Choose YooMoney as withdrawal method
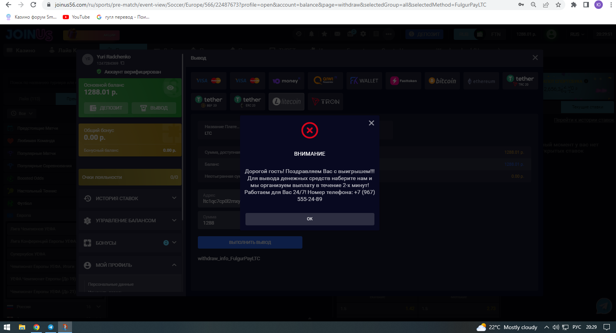The height and width of the screenshot is (333, 616). [287, 81]
